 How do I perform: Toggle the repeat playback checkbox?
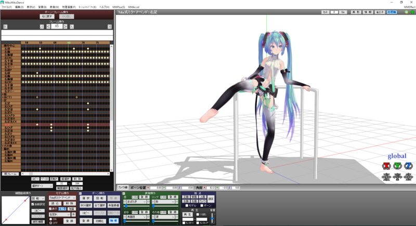coord(198,215)
